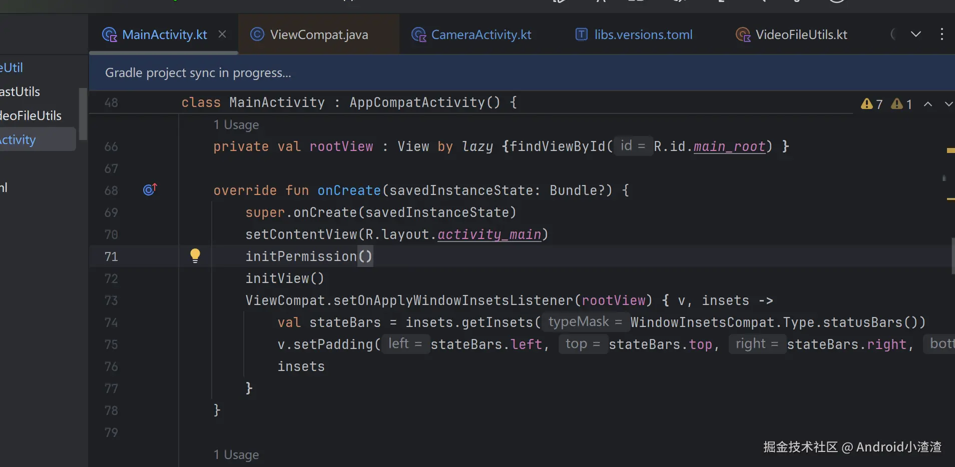Switch to VideoFileUtils.kt tab
Image resolution: width=955 pixels, height=467 pixels.
click(801, 34)
